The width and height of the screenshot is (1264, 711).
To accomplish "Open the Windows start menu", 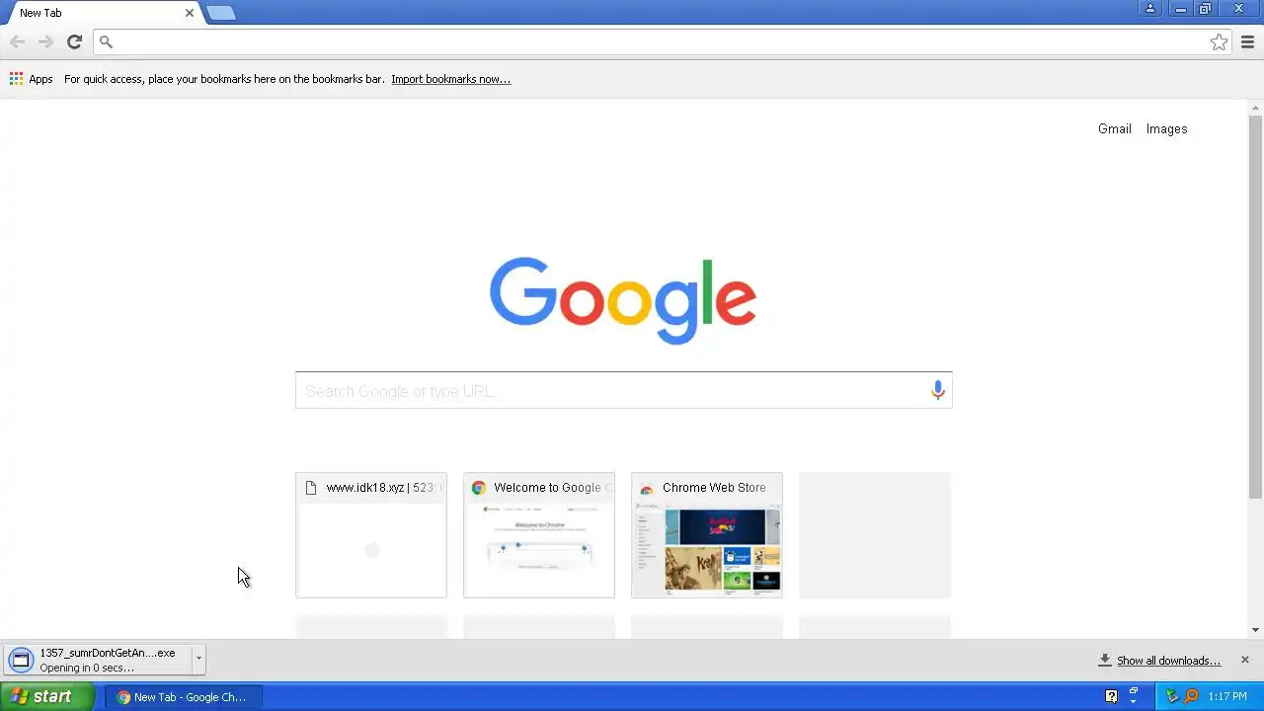I will pyautogui.click(x=46, y=696).
